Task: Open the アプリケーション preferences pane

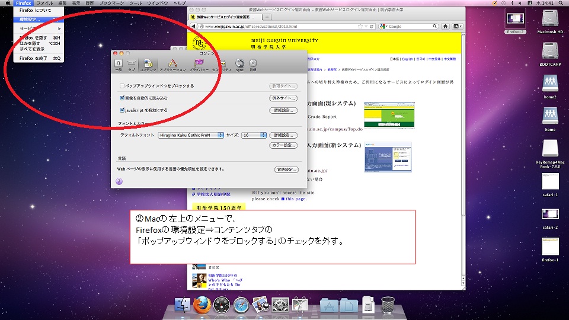Action: point(172,65)
